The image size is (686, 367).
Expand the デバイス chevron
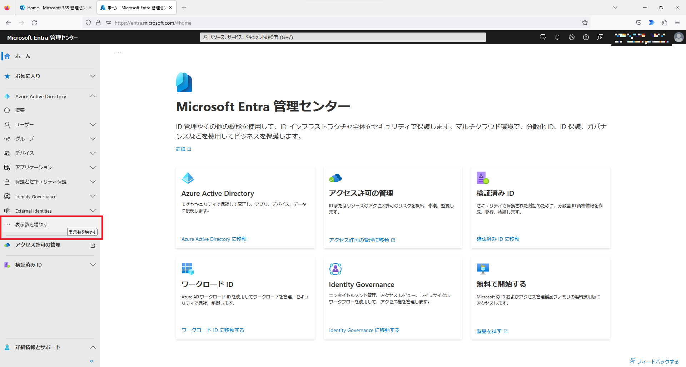93,153
